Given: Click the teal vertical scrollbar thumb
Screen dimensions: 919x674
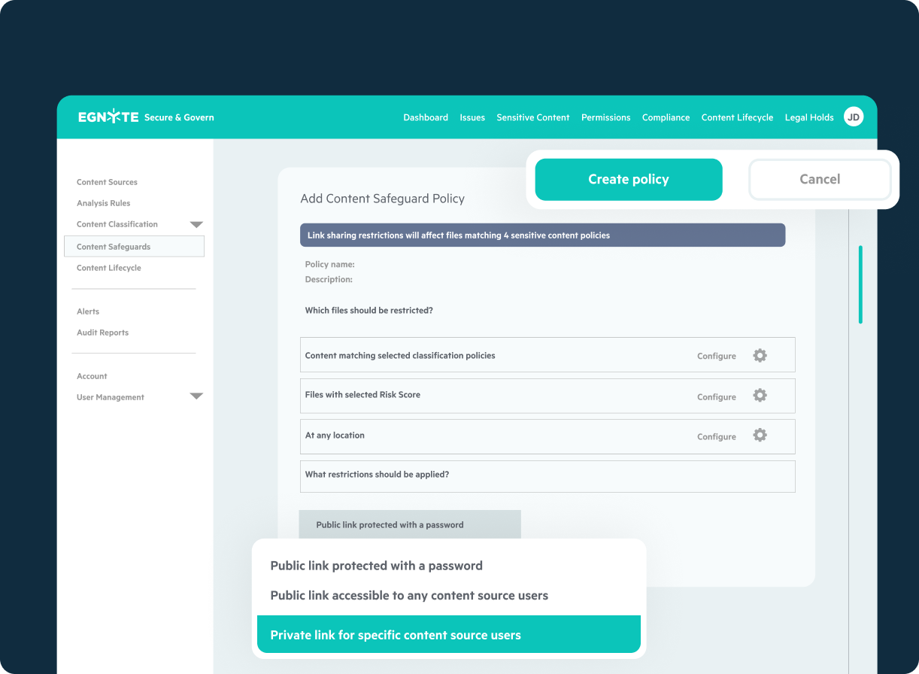Looking at the screenshot, I should click(860, 284).
